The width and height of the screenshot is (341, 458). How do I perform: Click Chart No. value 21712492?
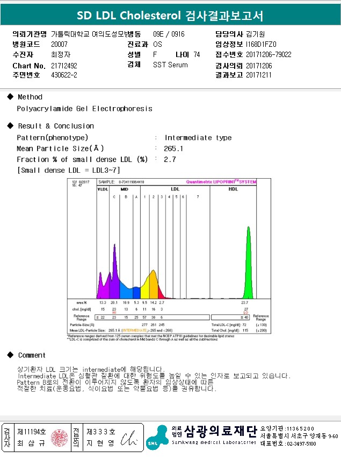(x=64, y=66)
